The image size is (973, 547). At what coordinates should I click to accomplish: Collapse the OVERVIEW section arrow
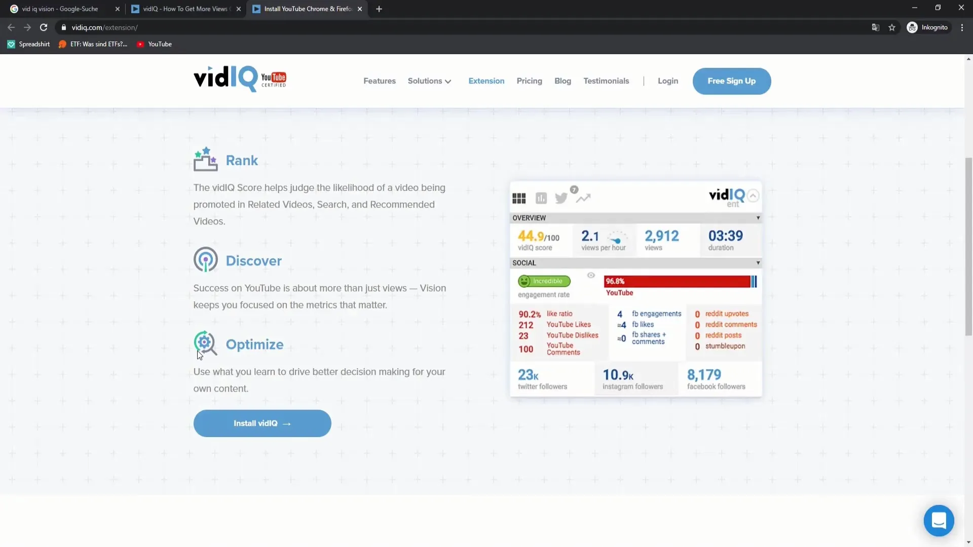[x=758, y=218]
